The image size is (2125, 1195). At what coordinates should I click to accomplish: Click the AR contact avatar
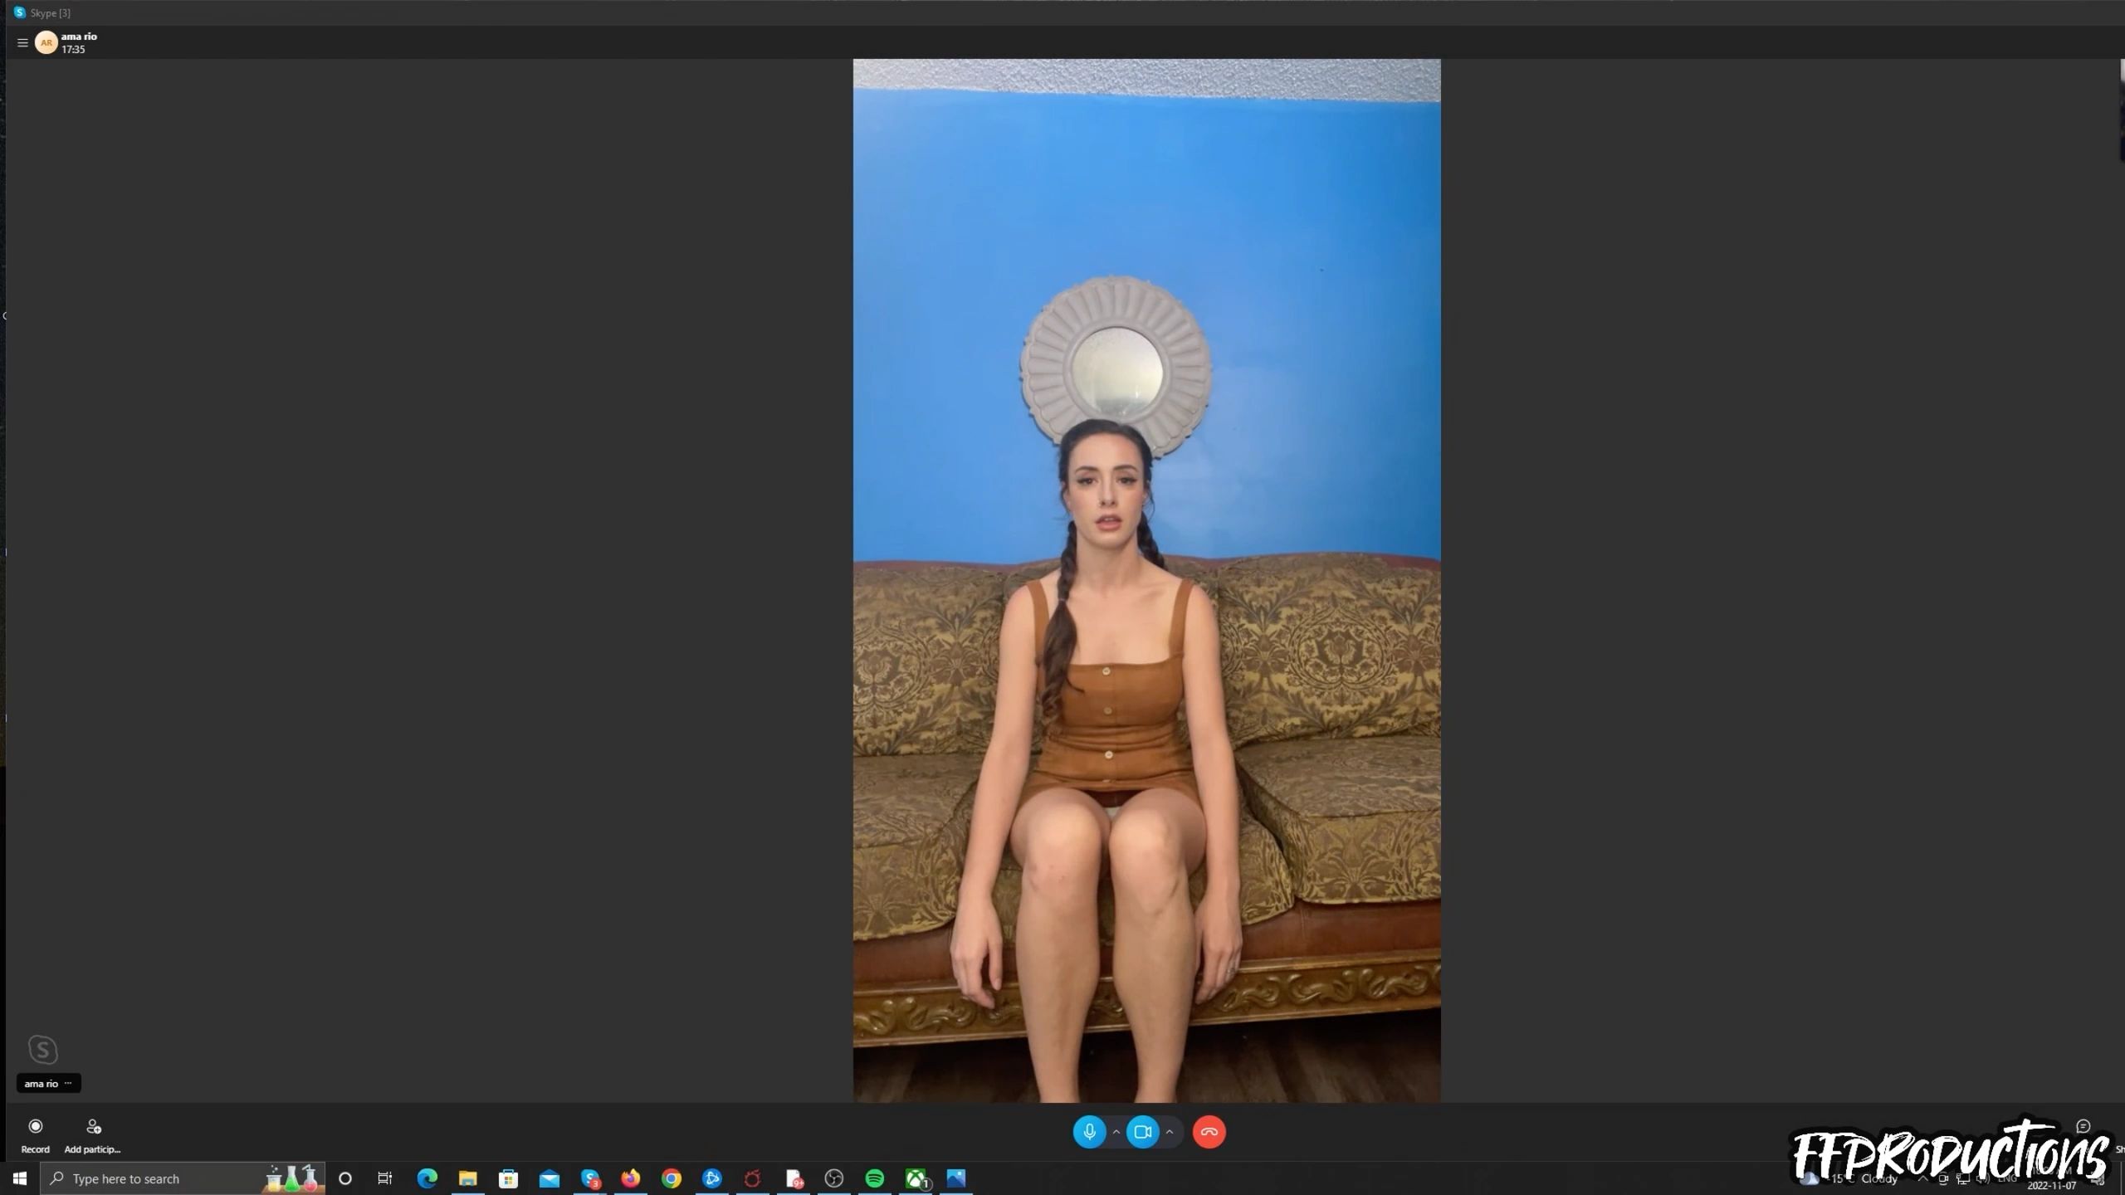46,42
